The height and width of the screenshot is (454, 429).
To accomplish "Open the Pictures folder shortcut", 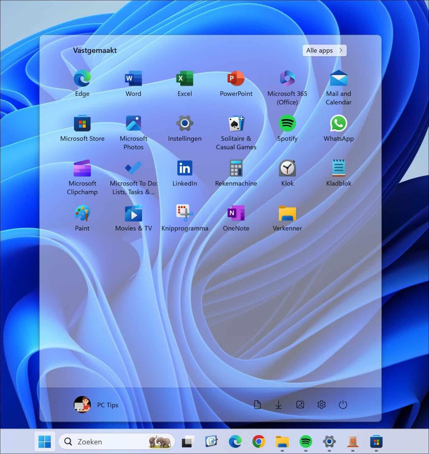I will pyautogui.click(x=300, y=405).
